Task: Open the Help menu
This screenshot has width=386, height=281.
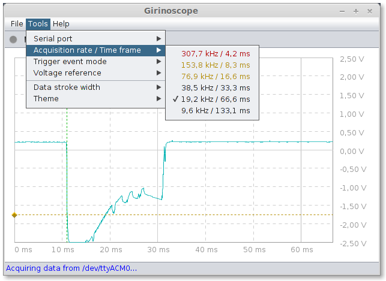Action: (x=61, y=24)
